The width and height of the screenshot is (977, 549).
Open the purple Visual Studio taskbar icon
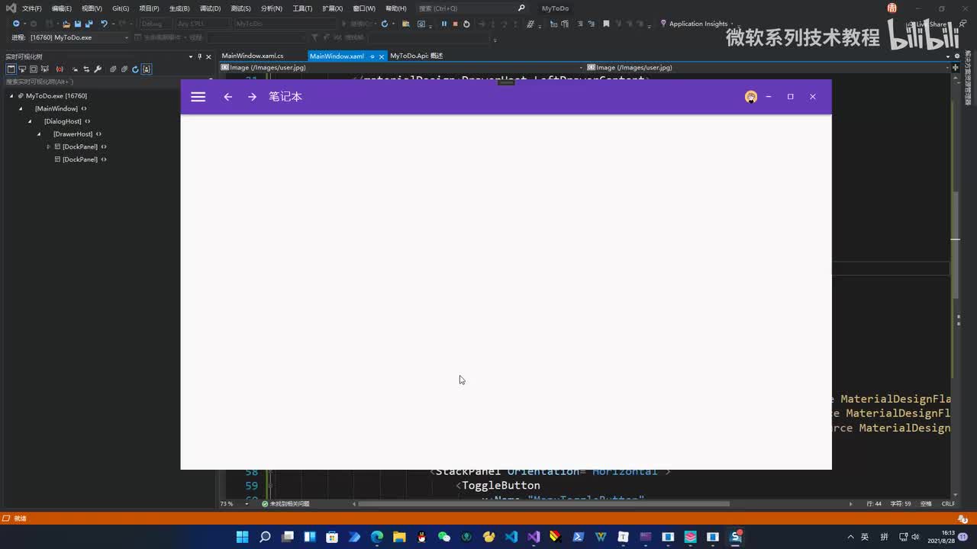coord(534,537)
